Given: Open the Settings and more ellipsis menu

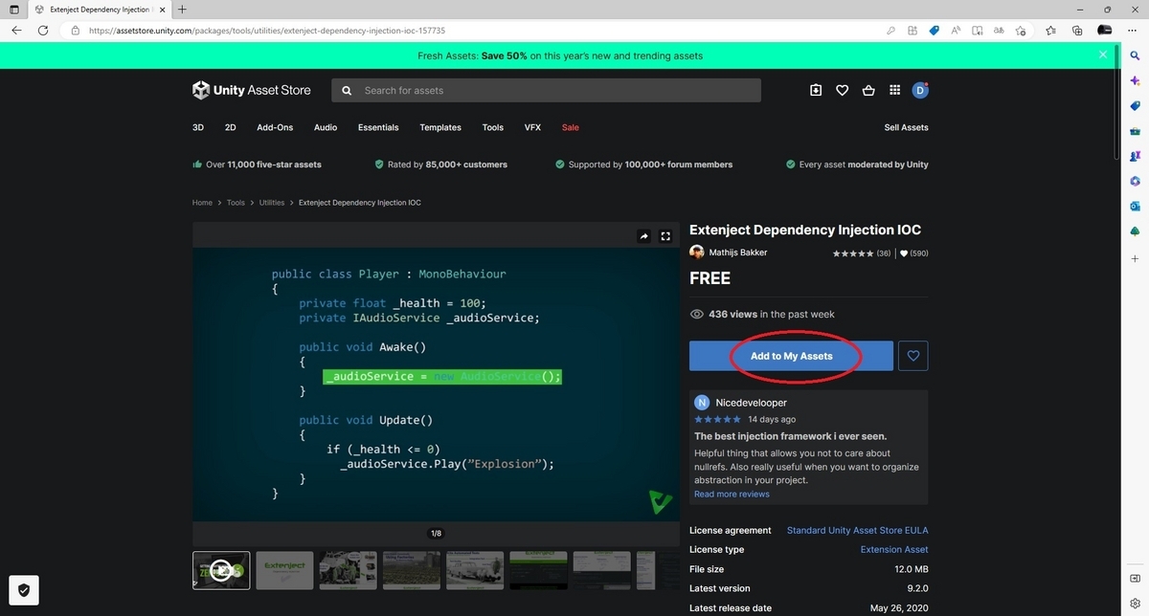Looking at the screenshot, I should (x=1132, y=30).
